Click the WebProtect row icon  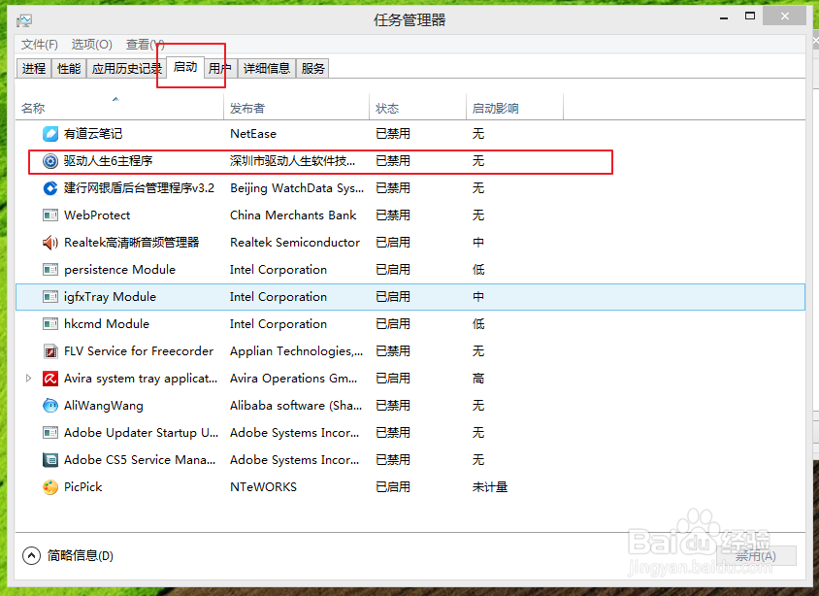tap(50, 215)
